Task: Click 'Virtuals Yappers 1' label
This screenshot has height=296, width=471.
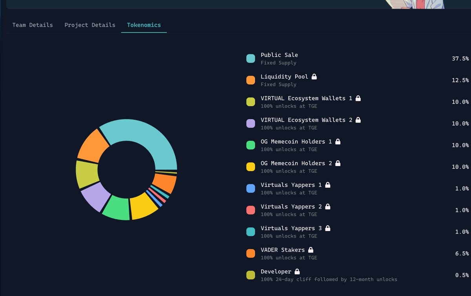Action: point(291,185)
